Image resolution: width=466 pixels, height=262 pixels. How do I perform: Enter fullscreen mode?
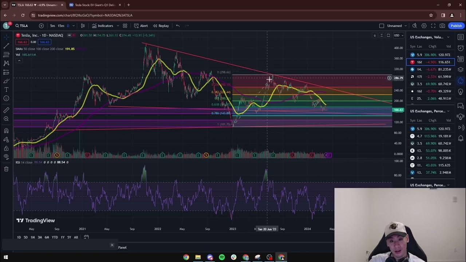coord(433,26)
